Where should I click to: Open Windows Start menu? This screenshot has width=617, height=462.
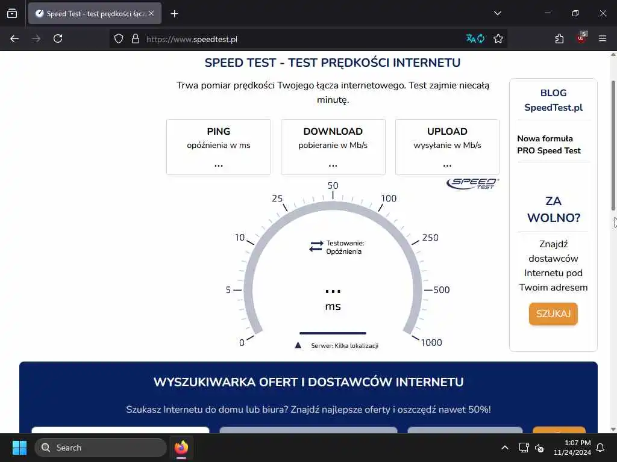(x=19, y=448)
